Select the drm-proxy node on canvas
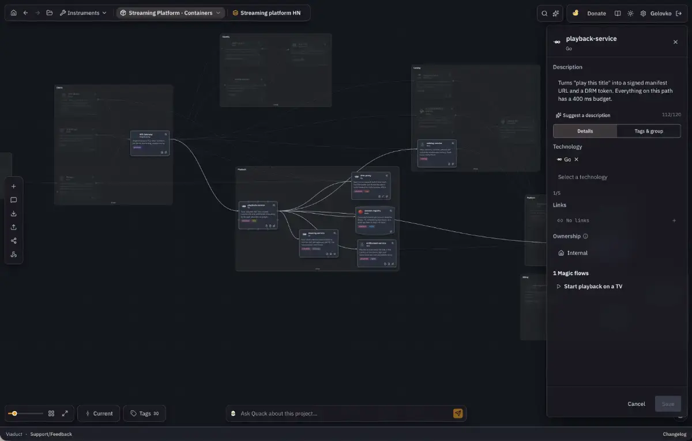This screenshot has height=441, width=692. coord(371,186)
